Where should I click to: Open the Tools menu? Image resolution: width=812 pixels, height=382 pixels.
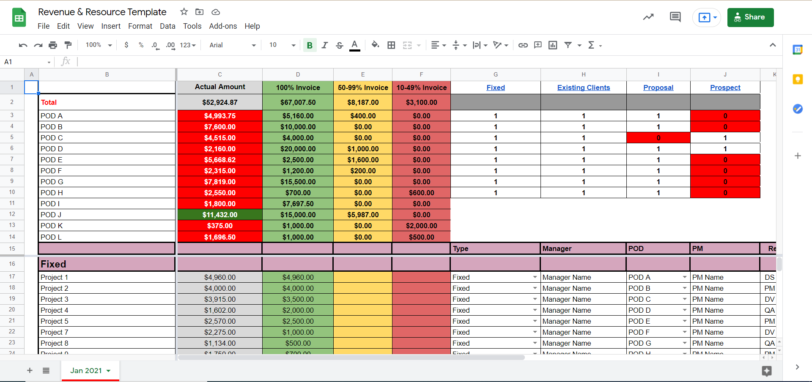(x=192, y=26)
